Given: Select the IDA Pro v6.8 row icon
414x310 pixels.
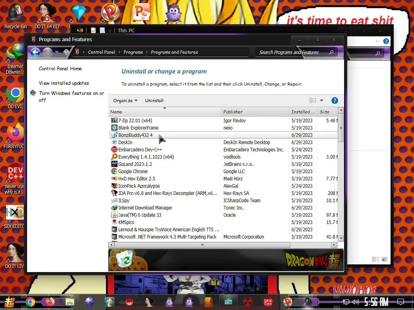Looking at the screenshot, I should click(114, 193).
